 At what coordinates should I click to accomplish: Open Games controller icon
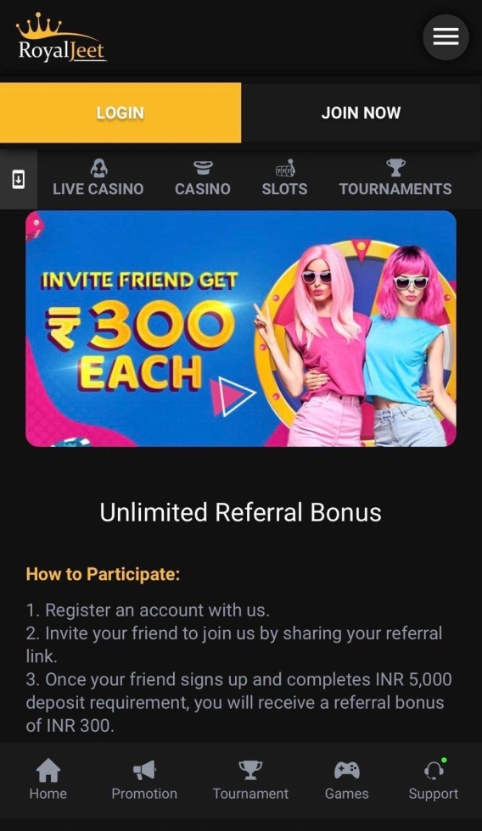347,770
